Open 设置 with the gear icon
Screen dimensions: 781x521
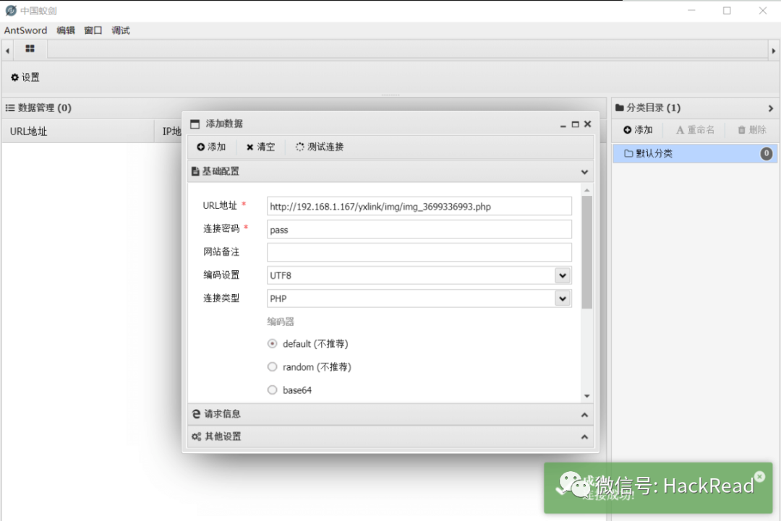[x=25, y=77]
